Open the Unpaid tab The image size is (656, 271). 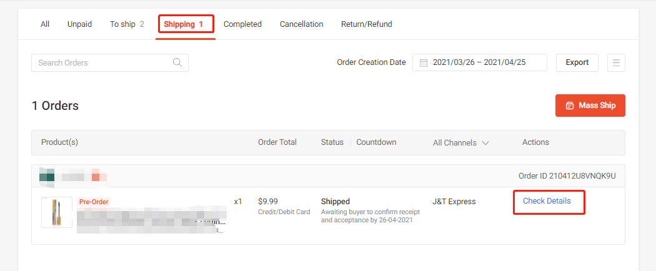[79, 24]
